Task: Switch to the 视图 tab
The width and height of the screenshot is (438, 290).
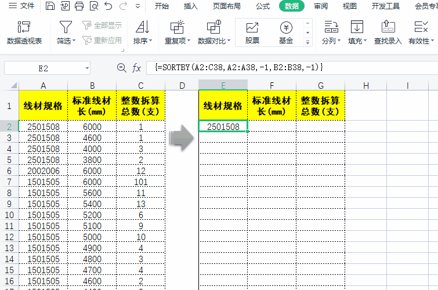Action: pyautogui.click(x=350, y=6)
